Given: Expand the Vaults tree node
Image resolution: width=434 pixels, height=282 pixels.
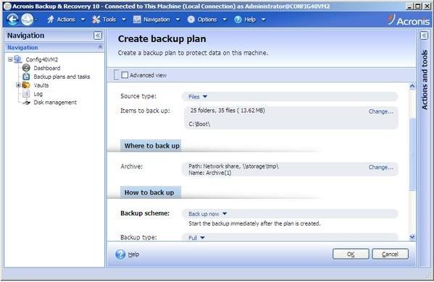Looking at the screenshot, I should coord(18,85).
